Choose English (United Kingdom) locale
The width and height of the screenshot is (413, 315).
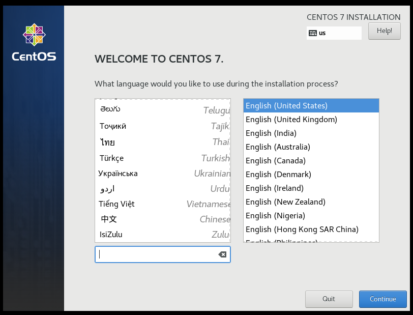pos(311,120)
